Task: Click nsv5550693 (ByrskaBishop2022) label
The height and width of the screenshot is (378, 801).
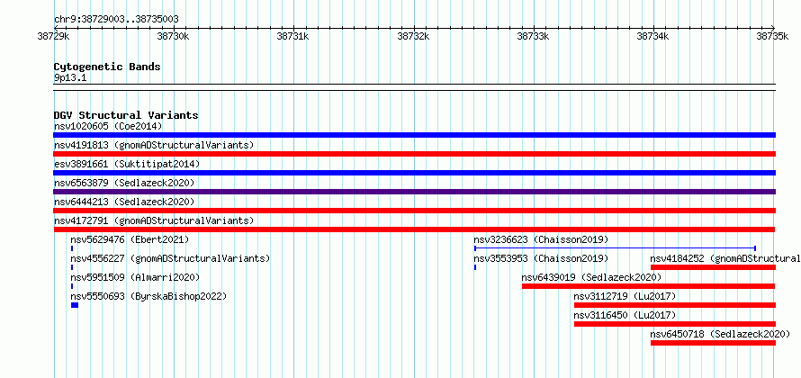Action: click(x=148, y=296)
